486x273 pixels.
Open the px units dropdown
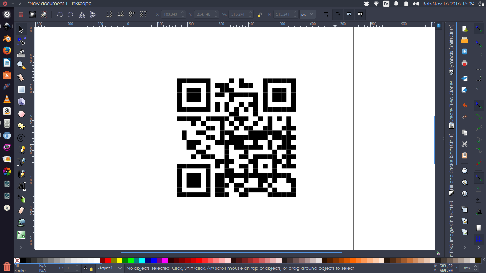(306, 14)
